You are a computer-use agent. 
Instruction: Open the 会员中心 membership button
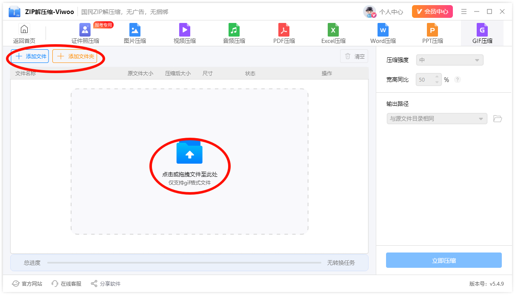coord(432,11)
